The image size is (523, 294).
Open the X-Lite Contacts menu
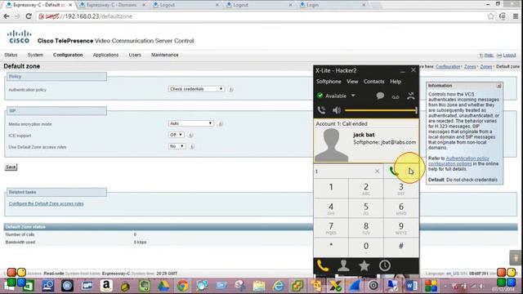pos(374,82)
